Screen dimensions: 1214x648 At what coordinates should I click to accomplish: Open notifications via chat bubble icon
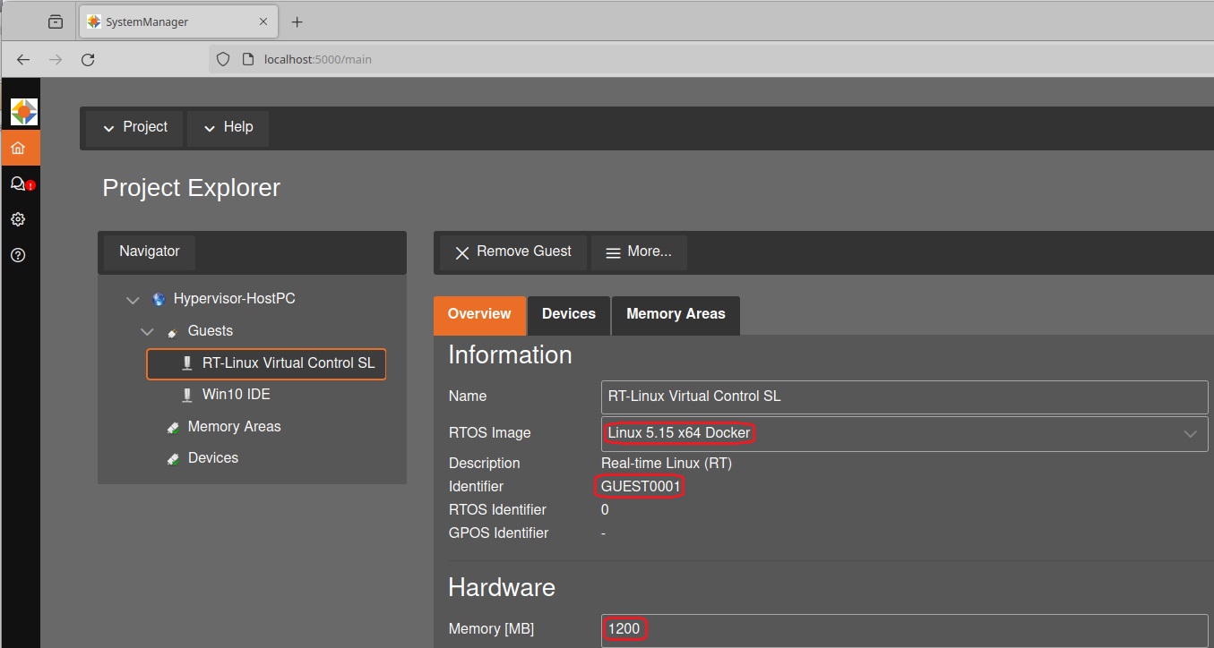[x=21, y=183]
